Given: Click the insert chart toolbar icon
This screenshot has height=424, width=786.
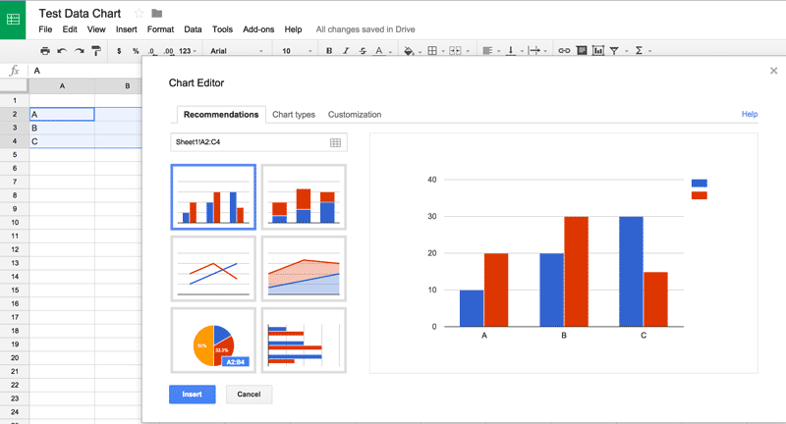Looking at the screenshot, I should (598, 51).
